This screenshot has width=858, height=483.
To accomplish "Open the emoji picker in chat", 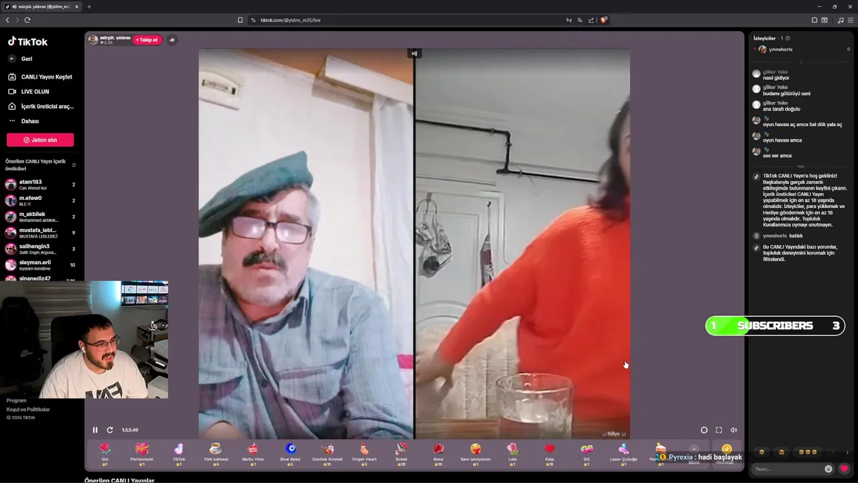I will click(829, 469).
